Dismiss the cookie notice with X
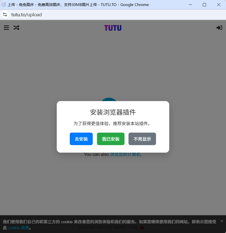Image resolution: width=226 pixels, height=233 pixels. pyautogui.click(x=222, y=221)
